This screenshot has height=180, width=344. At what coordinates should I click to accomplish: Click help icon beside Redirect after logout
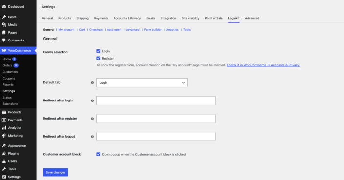tap(92, 137)
